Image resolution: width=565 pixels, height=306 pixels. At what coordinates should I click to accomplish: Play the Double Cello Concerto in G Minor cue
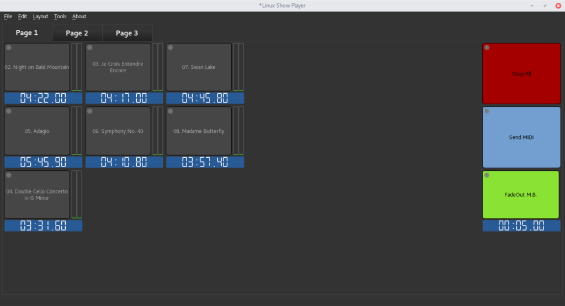(x=37, y=195)
